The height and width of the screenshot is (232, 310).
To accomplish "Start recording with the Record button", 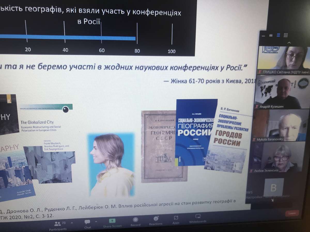I will coord(135,220).
